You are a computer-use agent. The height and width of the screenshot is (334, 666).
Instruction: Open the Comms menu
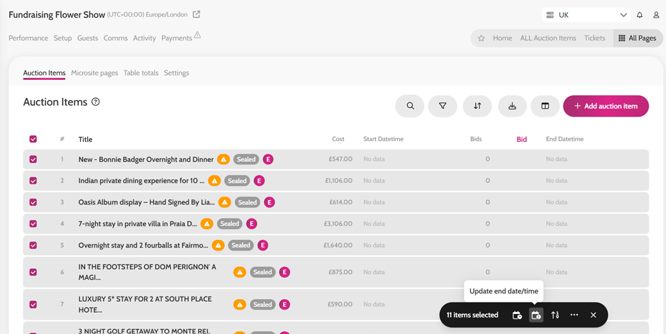[115, 38]
